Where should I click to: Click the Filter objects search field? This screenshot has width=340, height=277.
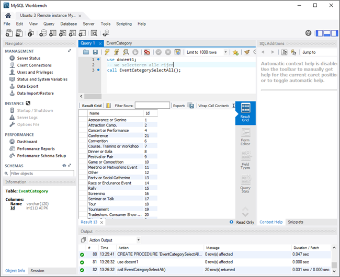click(x=42, y=174)
